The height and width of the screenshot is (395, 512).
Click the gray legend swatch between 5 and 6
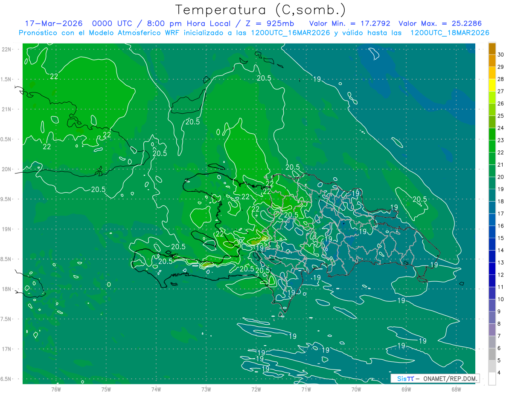[492, 354]
